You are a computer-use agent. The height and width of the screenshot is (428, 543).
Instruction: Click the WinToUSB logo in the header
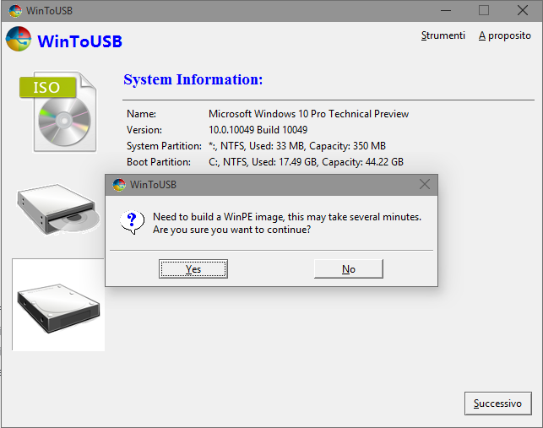click(x=19, y=39)
